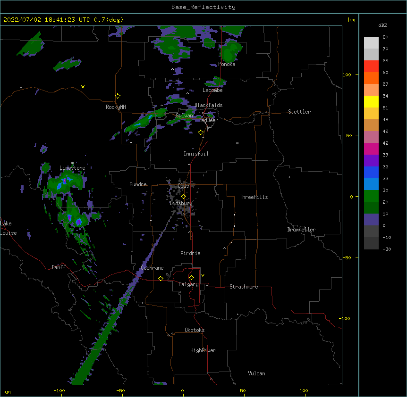Click the white asterisk above Limestone
The width and height of the screenshot is (407, 397).
(72, 163)
